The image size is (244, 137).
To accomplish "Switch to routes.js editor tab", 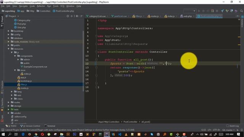I will [x=153, y=16].
